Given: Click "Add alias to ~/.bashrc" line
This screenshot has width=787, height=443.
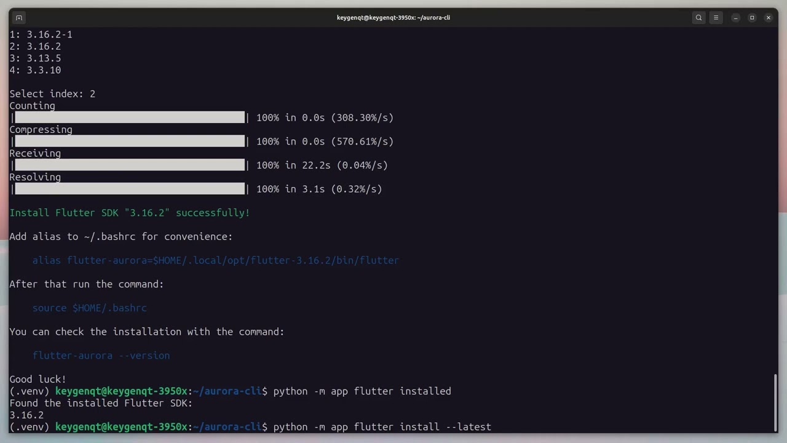Looking at the screenshot, I should [121, 236].
